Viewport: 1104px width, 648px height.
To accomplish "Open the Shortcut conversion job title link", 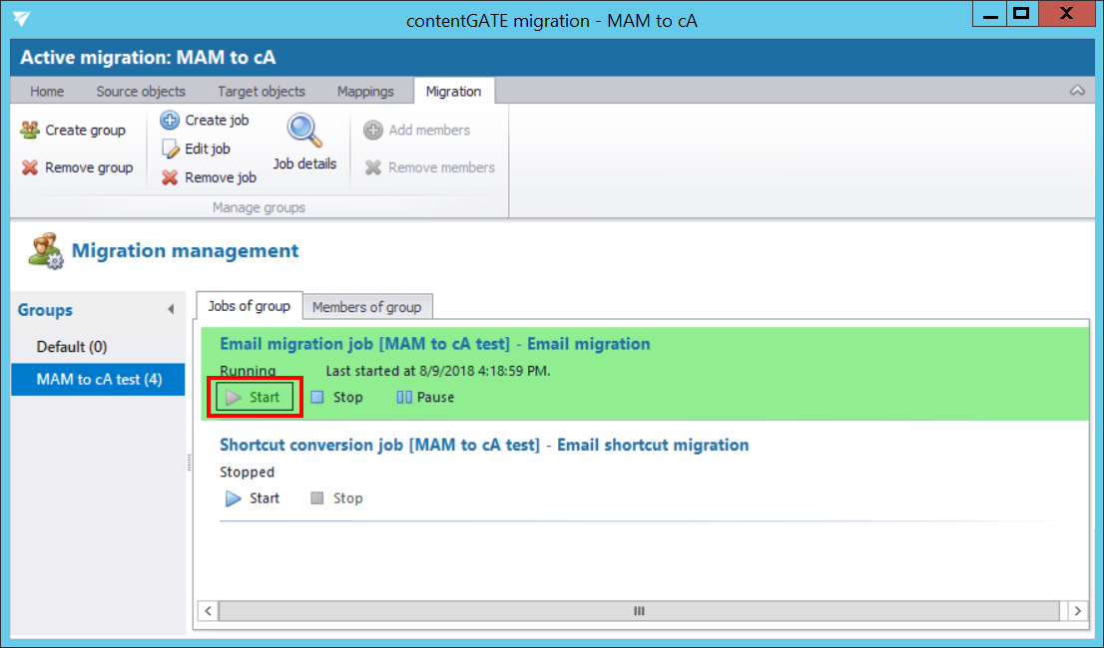I will (484, 445).
